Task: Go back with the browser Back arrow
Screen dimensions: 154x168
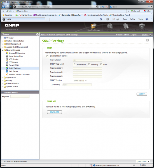Action: tap(3, 7)
